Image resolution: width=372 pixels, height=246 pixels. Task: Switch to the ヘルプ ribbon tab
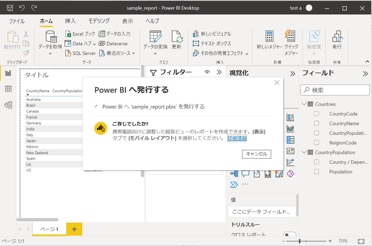pyautogui.click(x=152, y=21)
